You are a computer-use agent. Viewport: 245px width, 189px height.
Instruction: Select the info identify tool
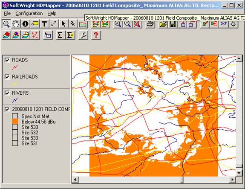pos(26,24)
